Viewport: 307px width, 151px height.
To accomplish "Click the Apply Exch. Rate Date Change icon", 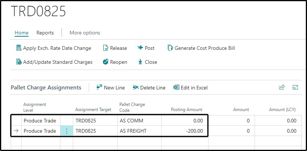I will click(x=19, y=48).
